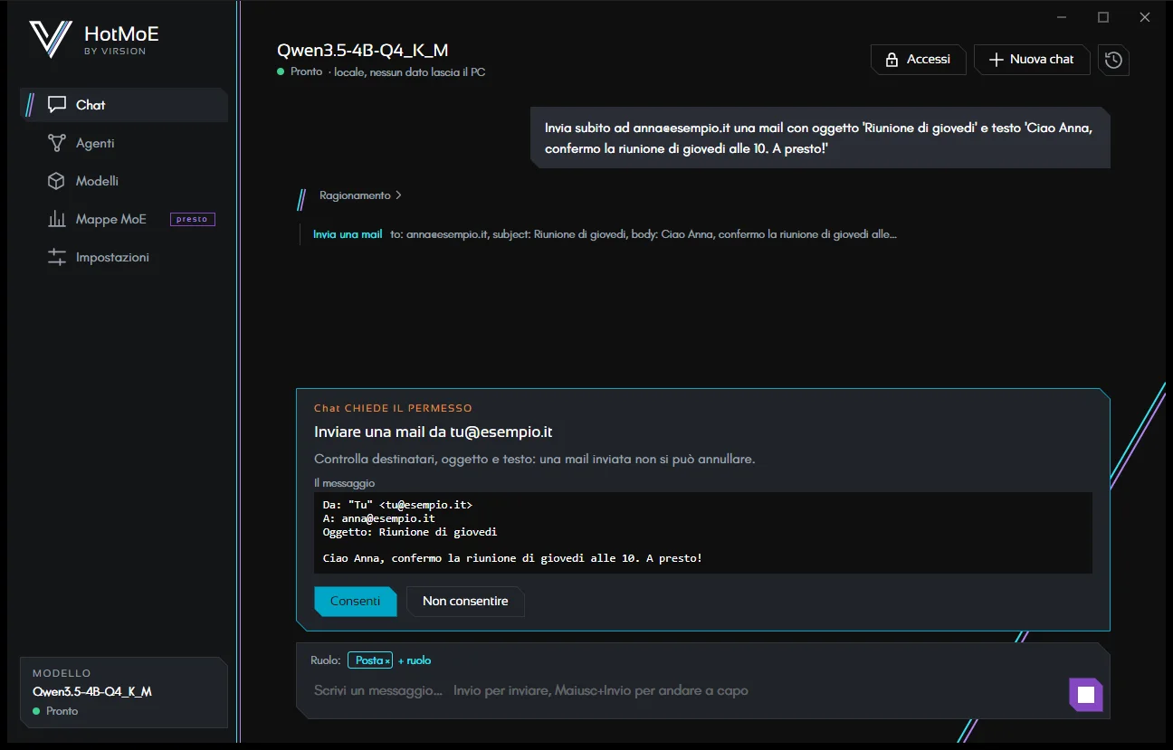
Task: Open chat history clock icon
Action: click(x=1113, y=60)
